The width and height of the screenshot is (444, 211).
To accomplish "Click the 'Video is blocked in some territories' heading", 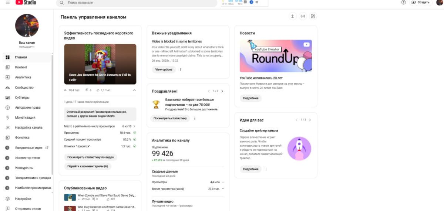I will pos(177,41).
